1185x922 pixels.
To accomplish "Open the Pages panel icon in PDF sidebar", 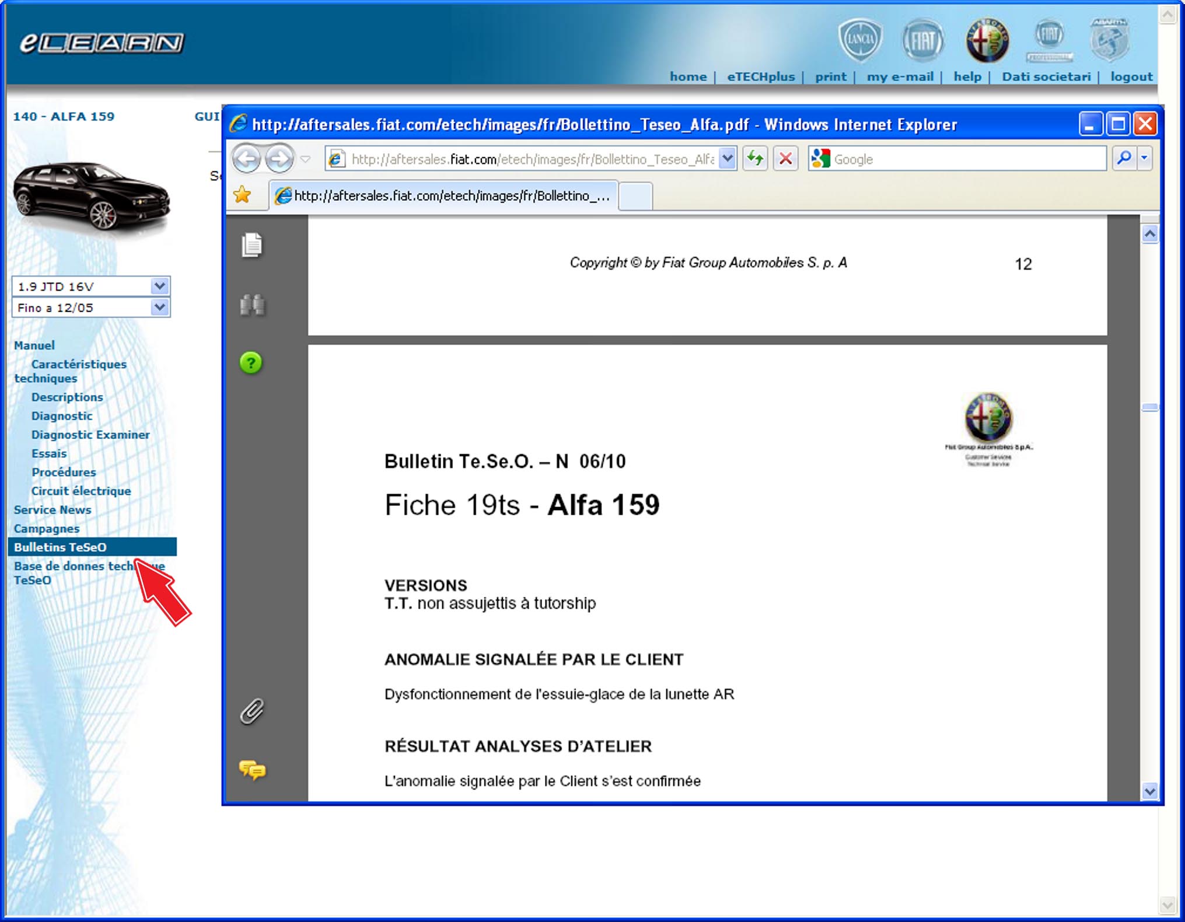I will [x=250, y=245].
